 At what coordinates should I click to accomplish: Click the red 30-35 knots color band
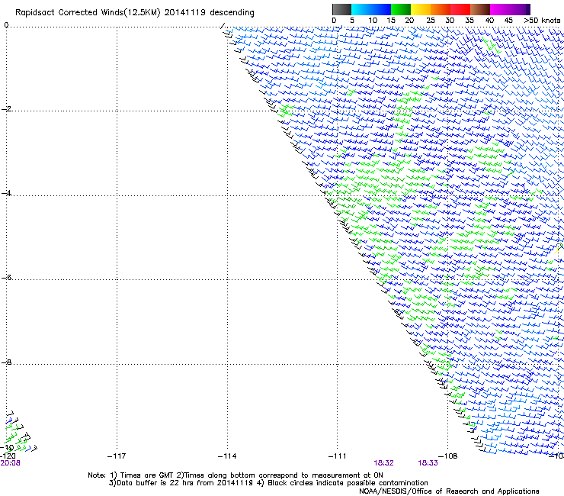460,9
